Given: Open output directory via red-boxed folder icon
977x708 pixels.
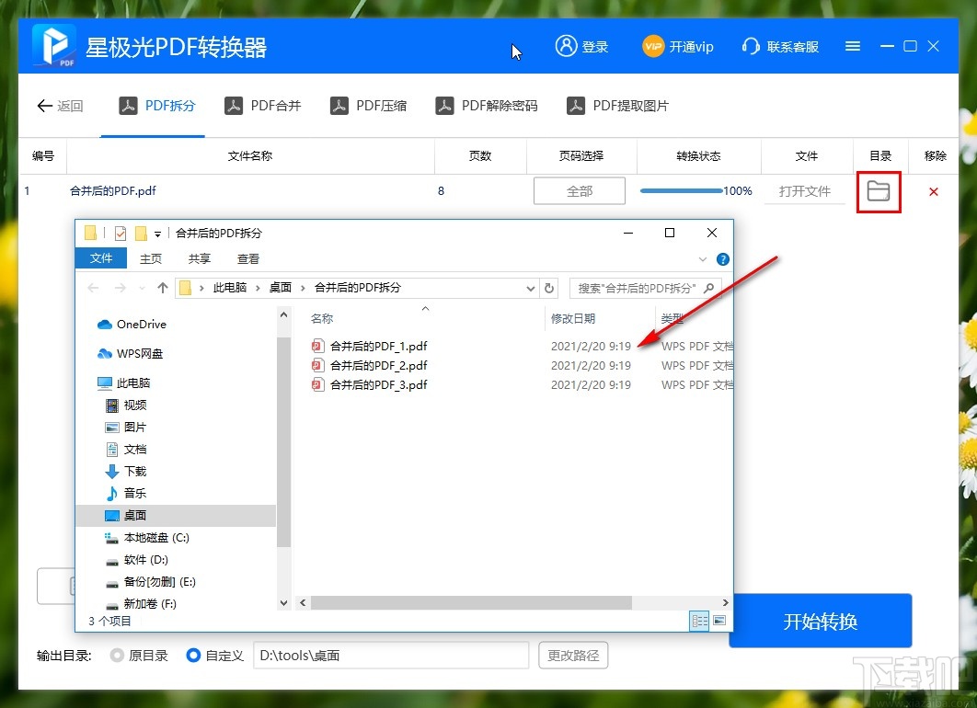Looking at the screenshot, I should click(x=879, y=191).
